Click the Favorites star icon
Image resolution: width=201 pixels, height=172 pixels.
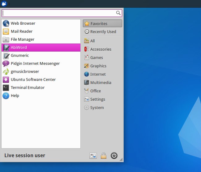(87, 23)
